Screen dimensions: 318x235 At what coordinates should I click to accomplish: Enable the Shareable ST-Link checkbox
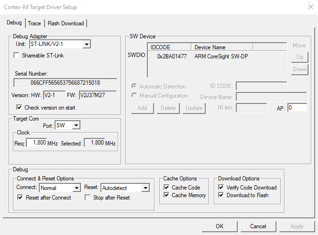[x=16, y=55]
